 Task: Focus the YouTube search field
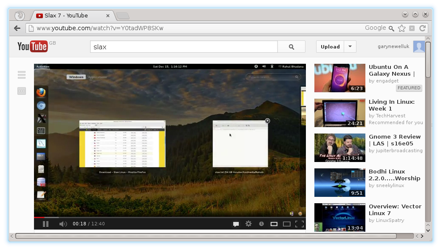[184, 47]
